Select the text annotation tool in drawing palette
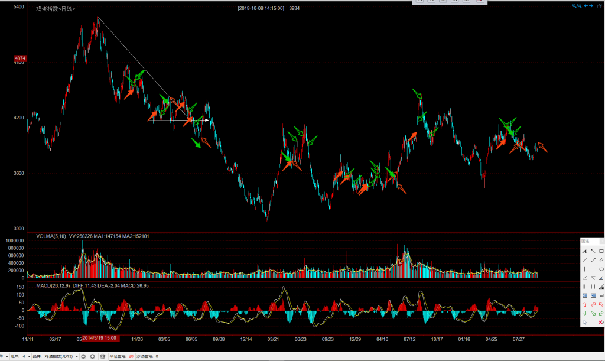 (x=584, y=251)
